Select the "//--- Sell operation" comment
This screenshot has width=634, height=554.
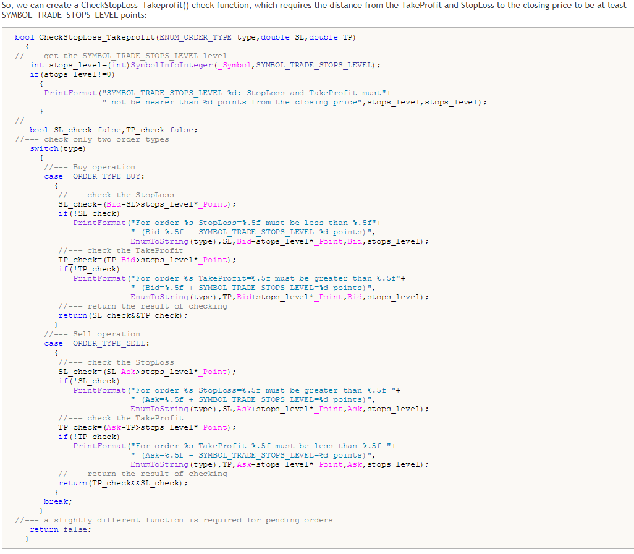pos(92,335)
